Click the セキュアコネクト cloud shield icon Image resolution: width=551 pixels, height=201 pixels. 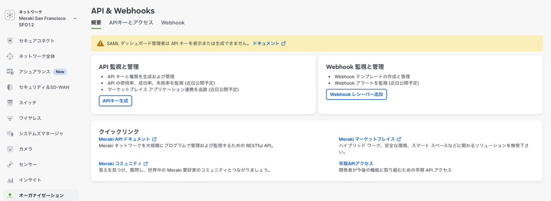tap(10, 40)
